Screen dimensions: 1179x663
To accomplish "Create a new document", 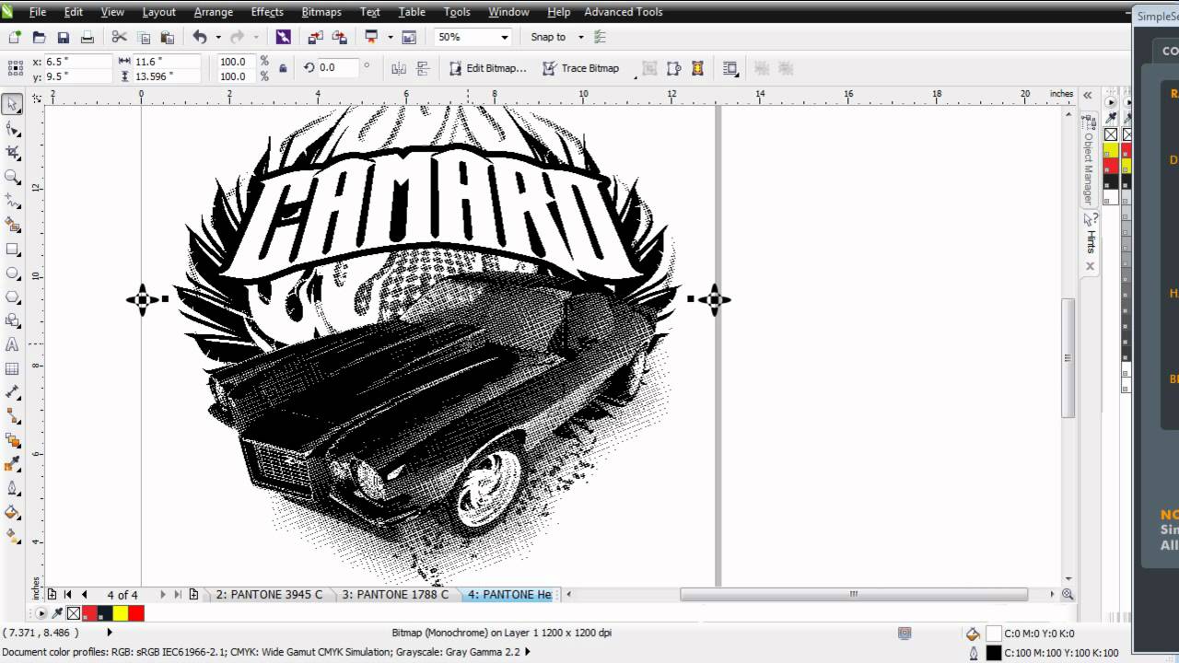I will 15,37.
